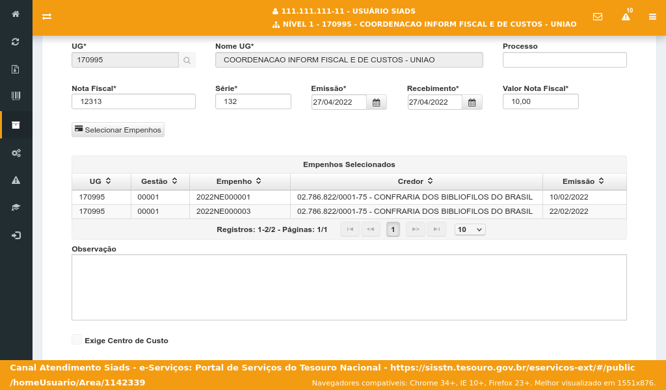Open the warning triangle sidebar icon
666x390 pixels.
tap(16, 180)
